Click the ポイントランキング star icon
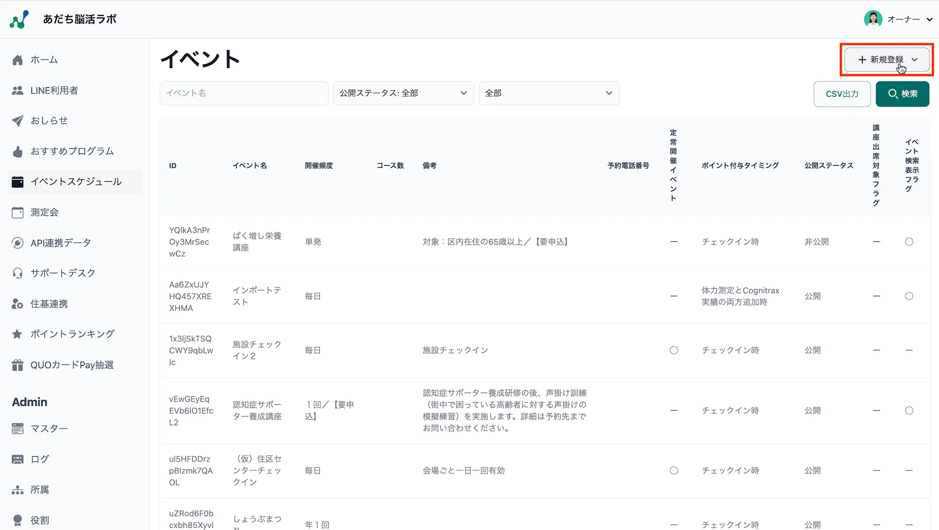This screenshot has width=939, height=530. (18, 334)
